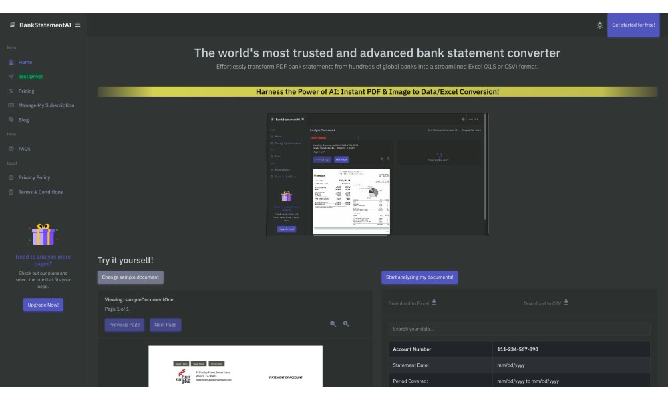The width and height of the screenshot is (668, 400).
Task: Click Start analyzing my documents! button
Action: (x=420, y=277)
